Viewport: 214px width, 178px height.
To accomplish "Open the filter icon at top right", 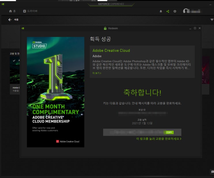I will tap(212, 20).
